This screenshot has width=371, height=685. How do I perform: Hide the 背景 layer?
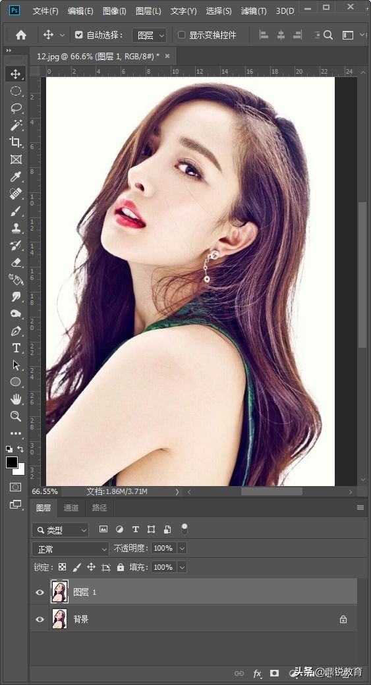(40, 620)
